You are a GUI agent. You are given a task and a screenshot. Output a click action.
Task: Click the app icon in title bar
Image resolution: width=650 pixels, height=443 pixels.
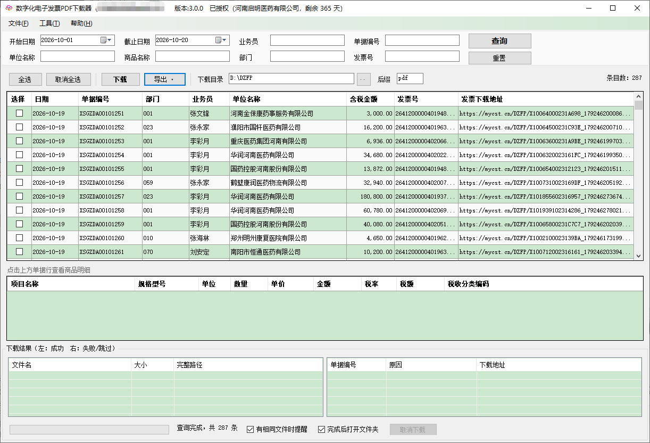click(x=9, y=9)
